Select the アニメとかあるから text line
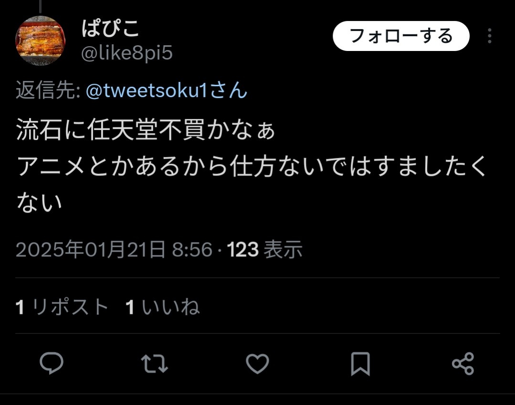The height and width of the screenshot is (405, 515). pyautogui.click(x=251, y=166)
